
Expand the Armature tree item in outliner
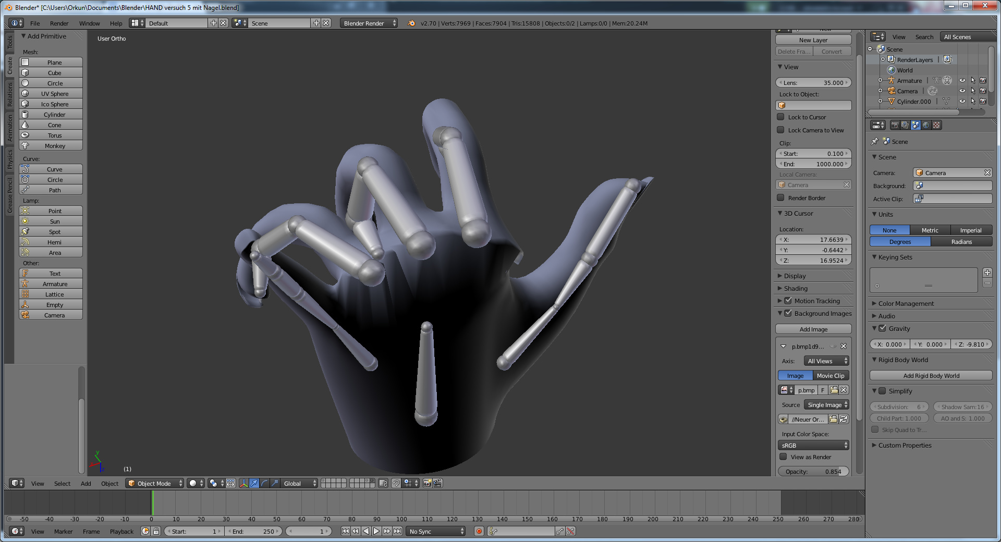(880, 81)
